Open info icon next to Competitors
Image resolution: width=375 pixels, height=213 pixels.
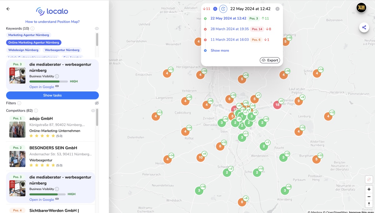[36, 111]
